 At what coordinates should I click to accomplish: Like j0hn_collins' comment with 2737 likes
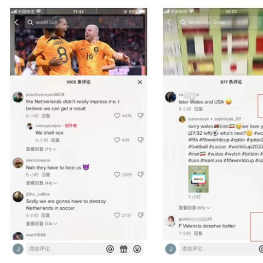point(117,215)
